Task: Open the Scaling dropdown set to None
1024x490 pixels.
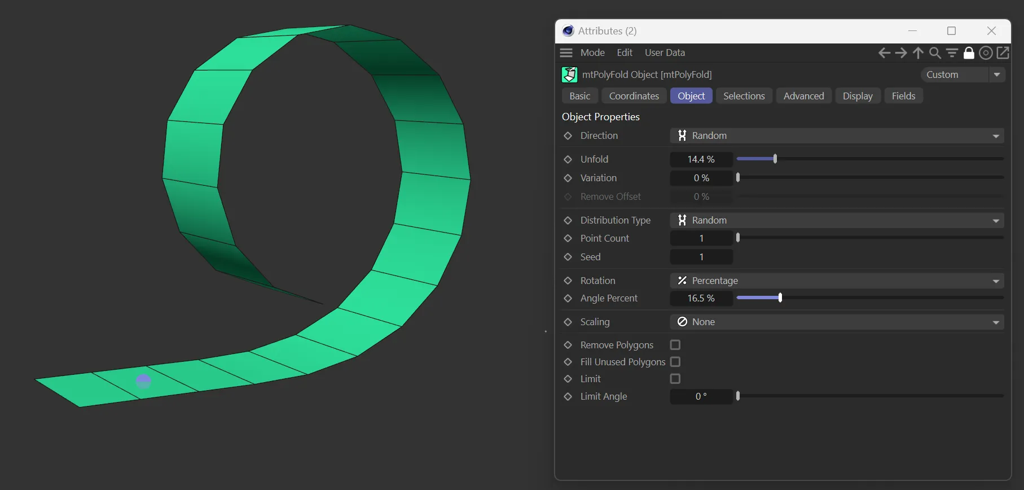Action: pyautogui.click(x=836, y=322)
